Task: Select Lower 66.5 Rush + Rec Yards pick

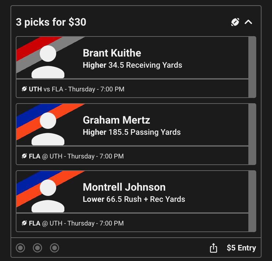Action: [x=134, y=199]
